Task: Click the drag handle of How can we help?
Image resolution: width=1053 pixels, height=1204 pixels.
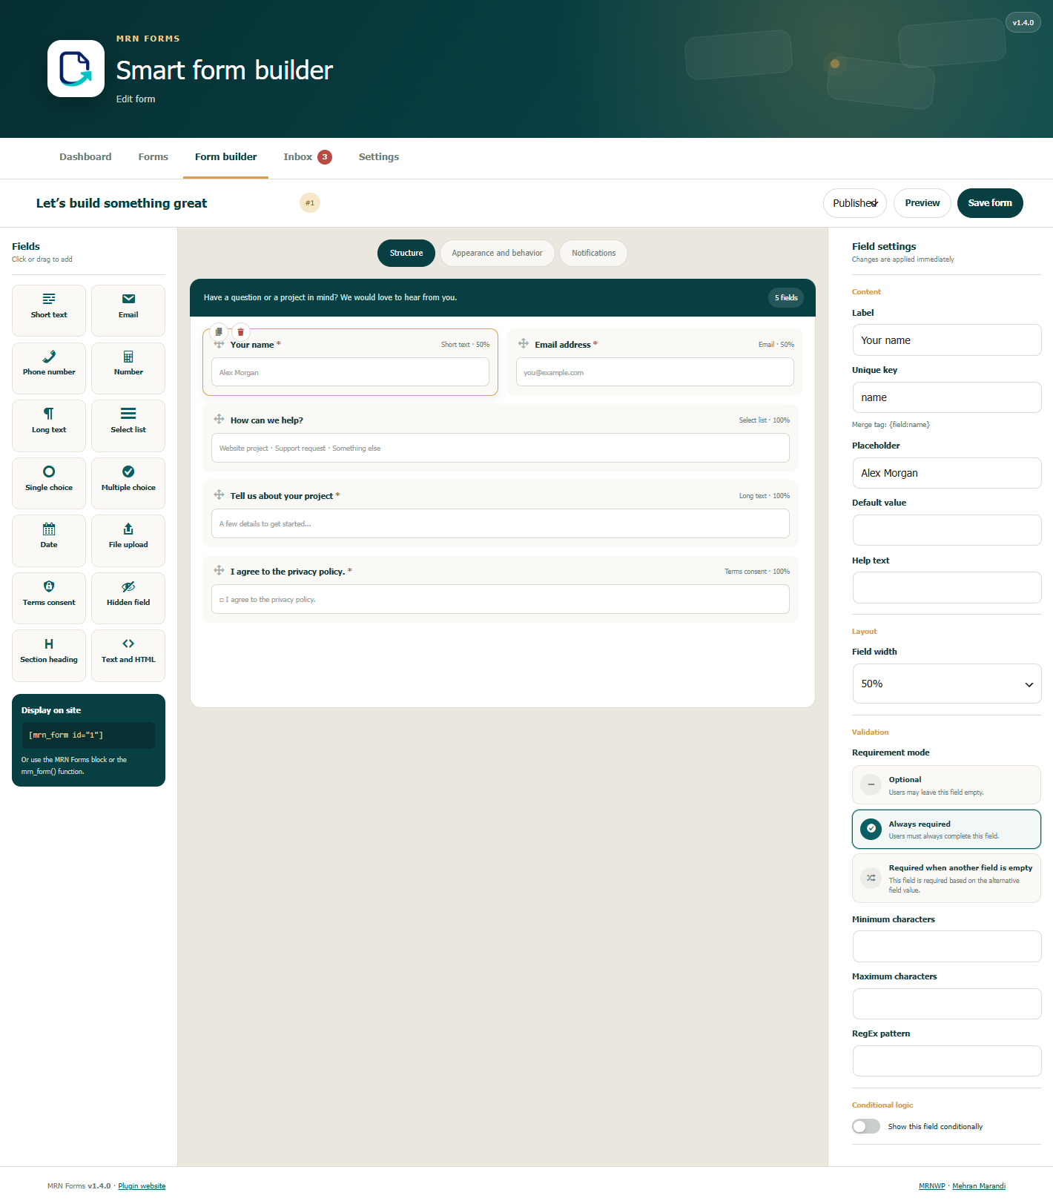Action: tap(219, 419)
